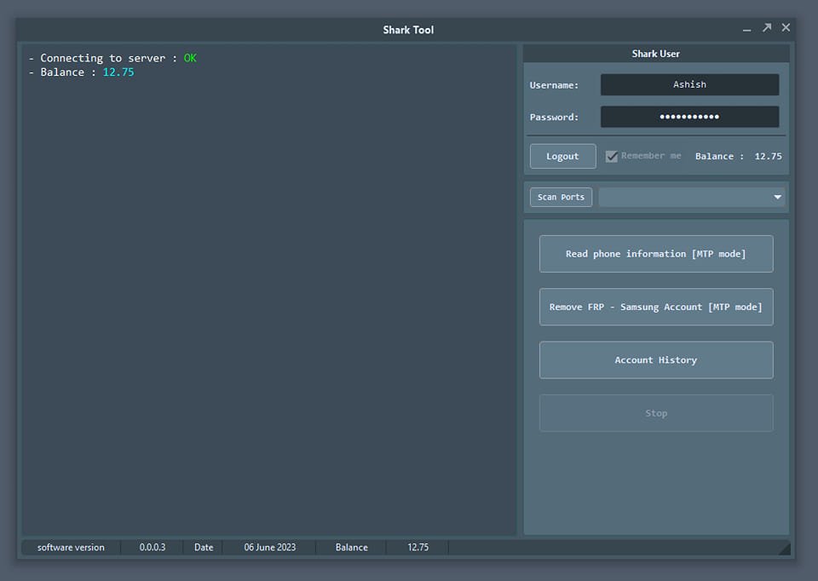Click the Scan Ports button
818x581 pixels.
(x=561, y=197)
